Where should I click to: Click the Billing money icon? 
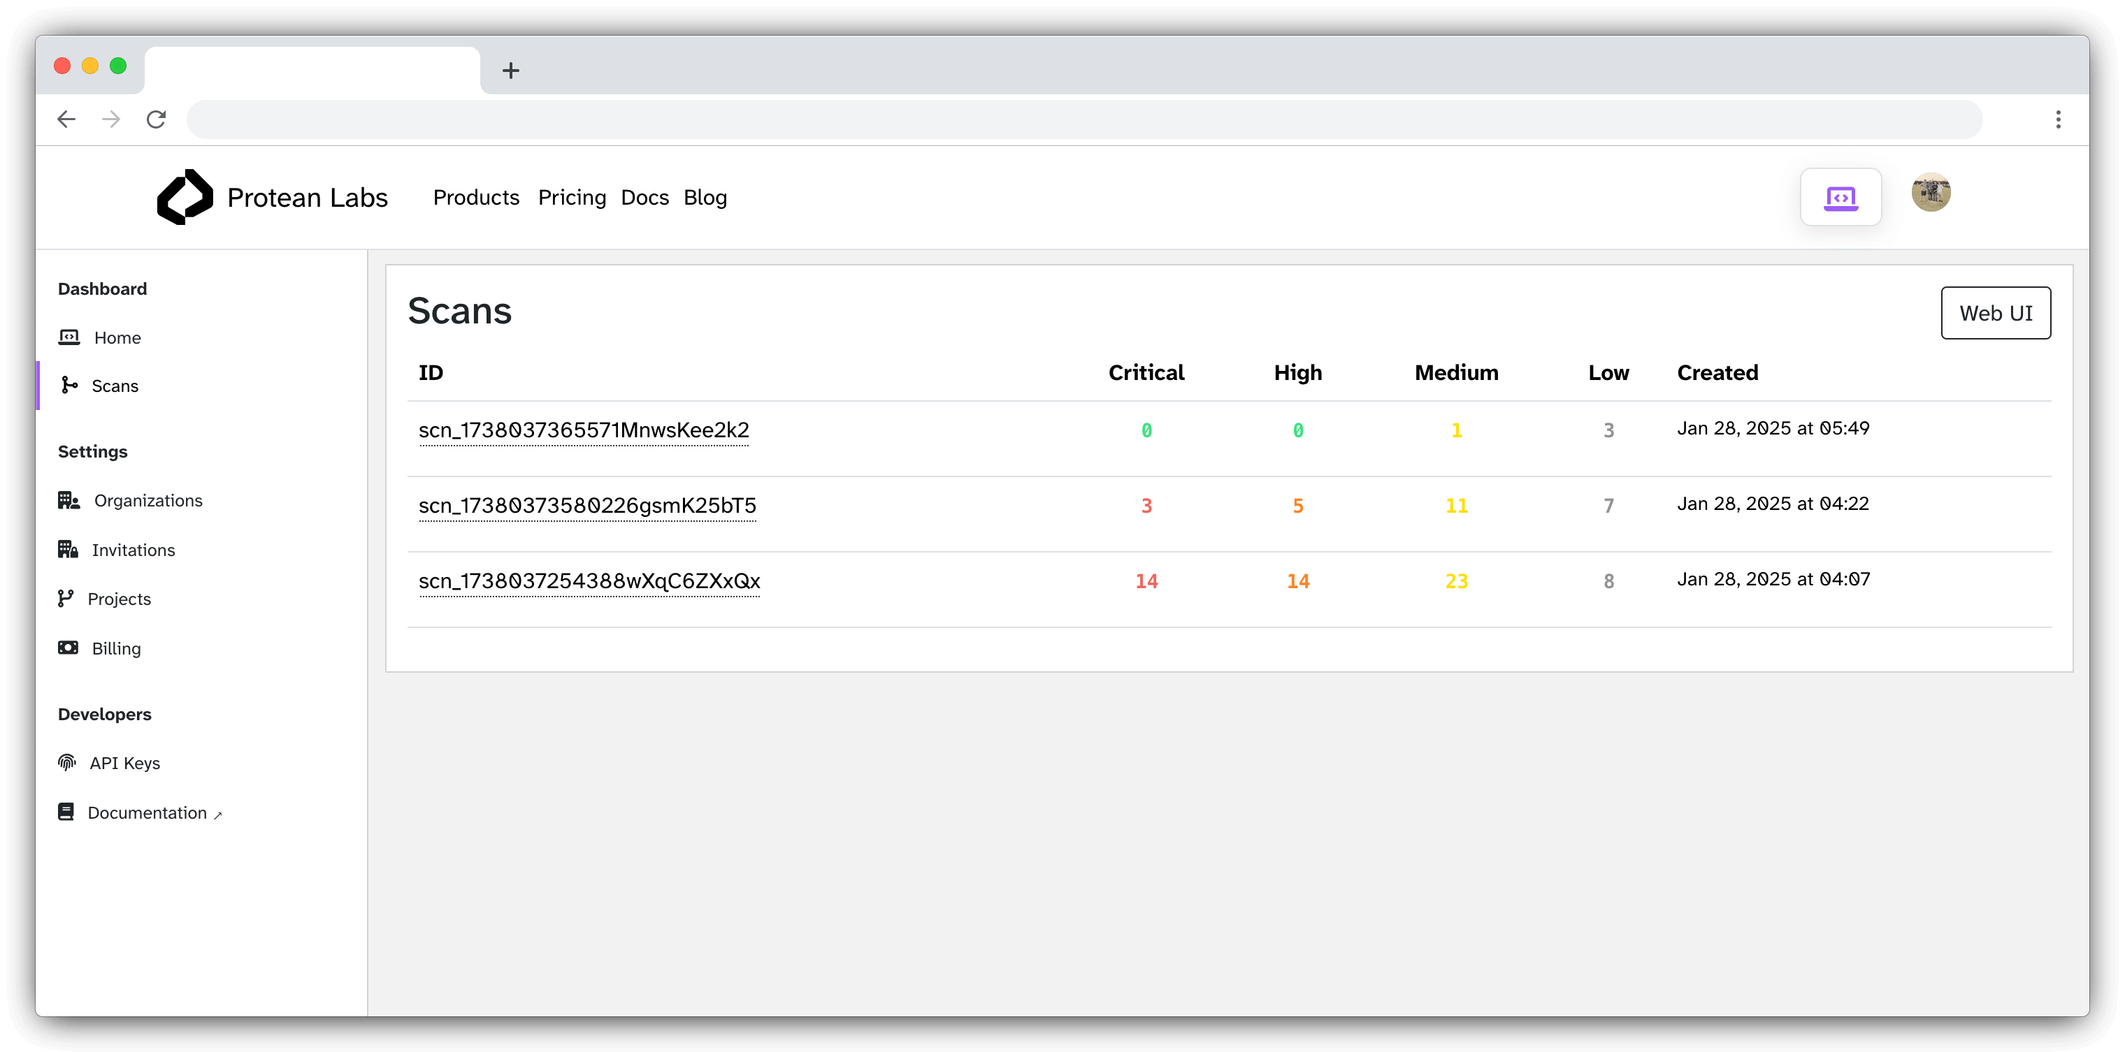(68, 648)
